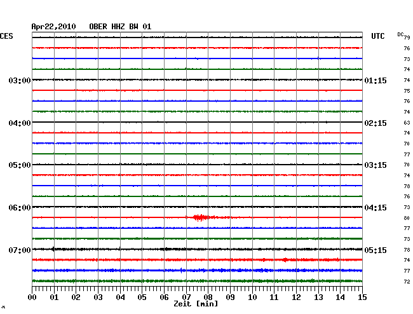The height and width of the screenshot is (314, 413).
Task: Click the DC value 79
Action: (x=407, y=38)
